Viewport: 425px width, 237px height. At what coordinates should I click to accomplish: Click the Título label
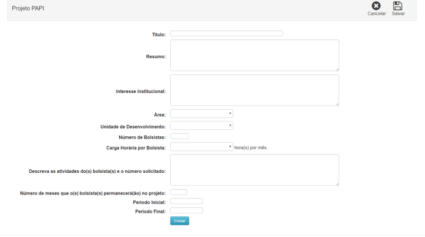click(x=159, y=34)
